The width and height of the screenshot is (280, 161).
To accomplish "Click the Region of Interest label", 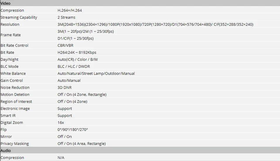I will (16, 101).
